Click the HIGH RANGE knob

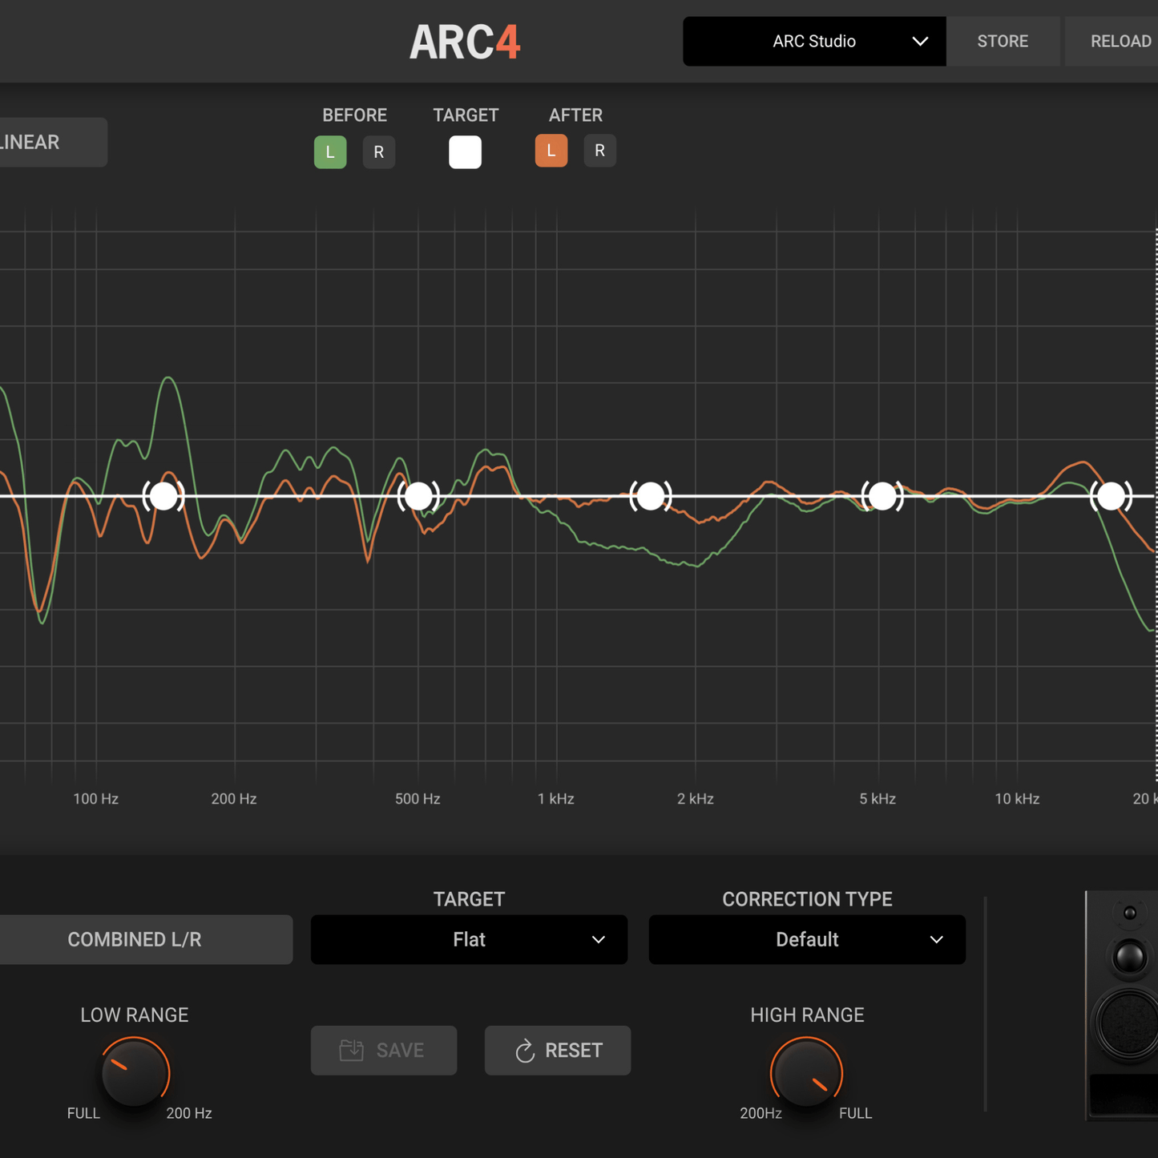click(x=807, y=1072)
